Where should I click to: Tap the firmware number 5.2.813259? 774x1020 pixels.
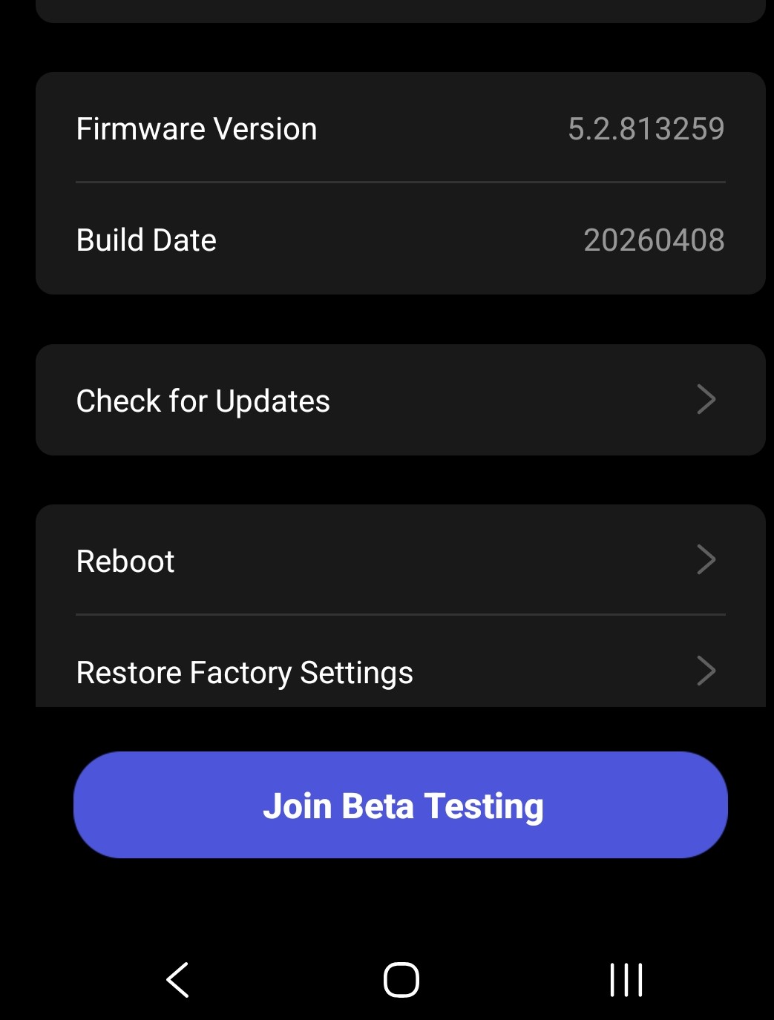pyautogui.click(x=646, y=129)
